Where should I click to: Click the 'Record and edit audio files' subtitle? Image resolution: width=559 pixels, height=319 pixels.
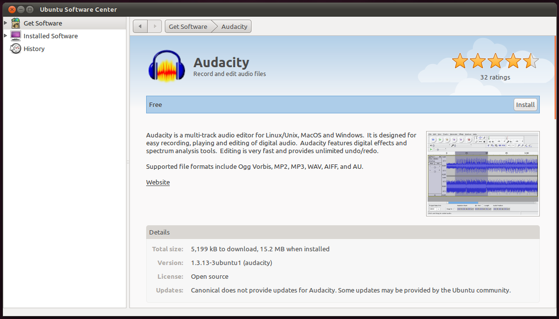(x=230, y=74)
